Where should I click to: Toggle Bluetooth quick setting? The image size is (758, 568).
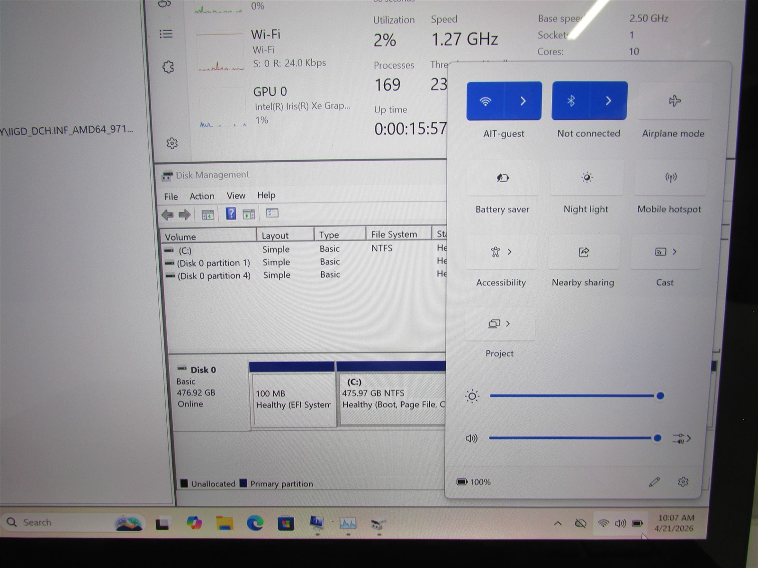571,101
